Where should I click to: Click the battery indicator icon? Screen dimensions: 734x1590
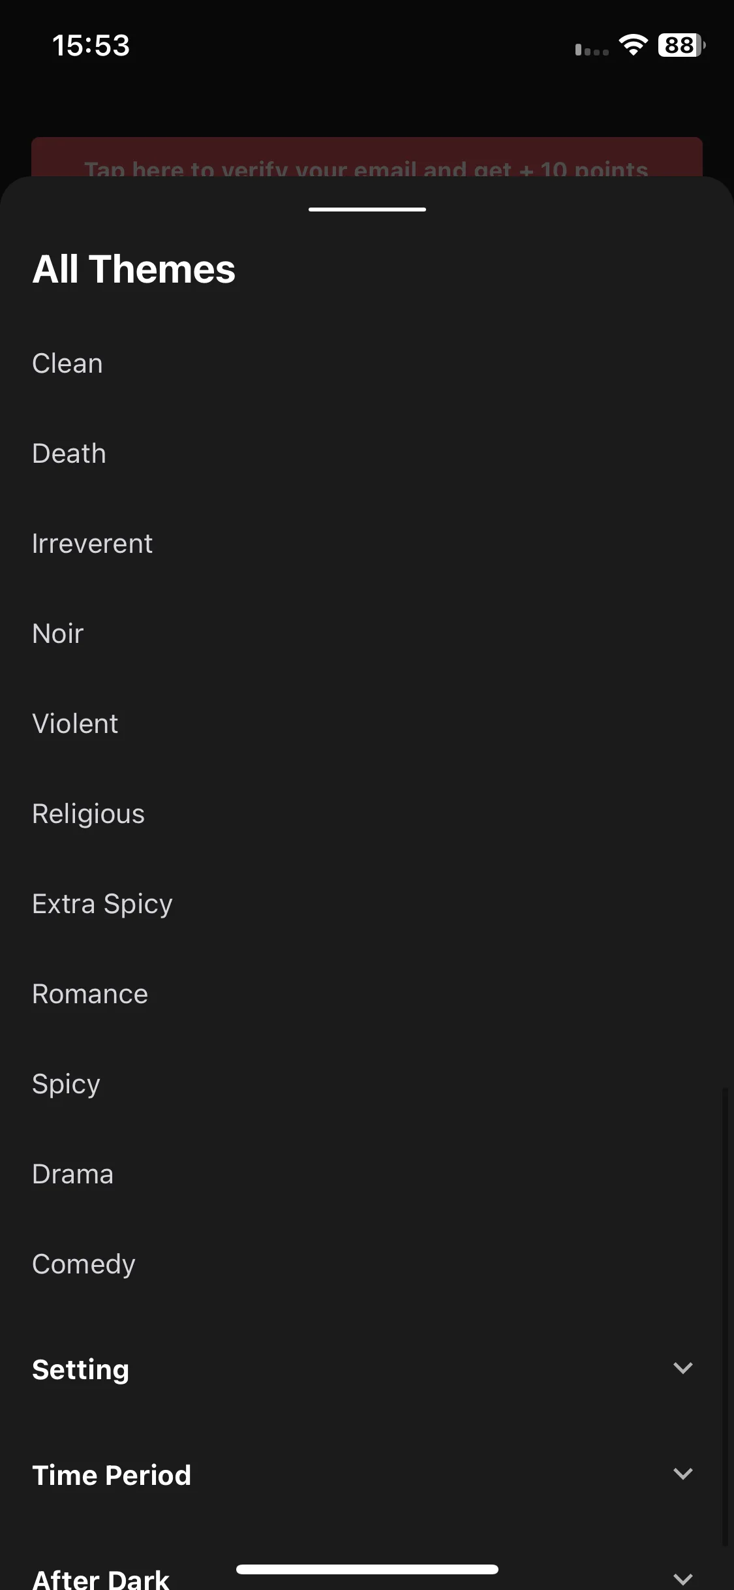682,45
